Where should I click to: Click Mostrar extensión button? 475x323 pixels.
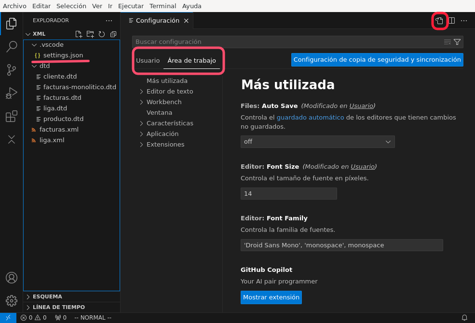coord(271,297)
